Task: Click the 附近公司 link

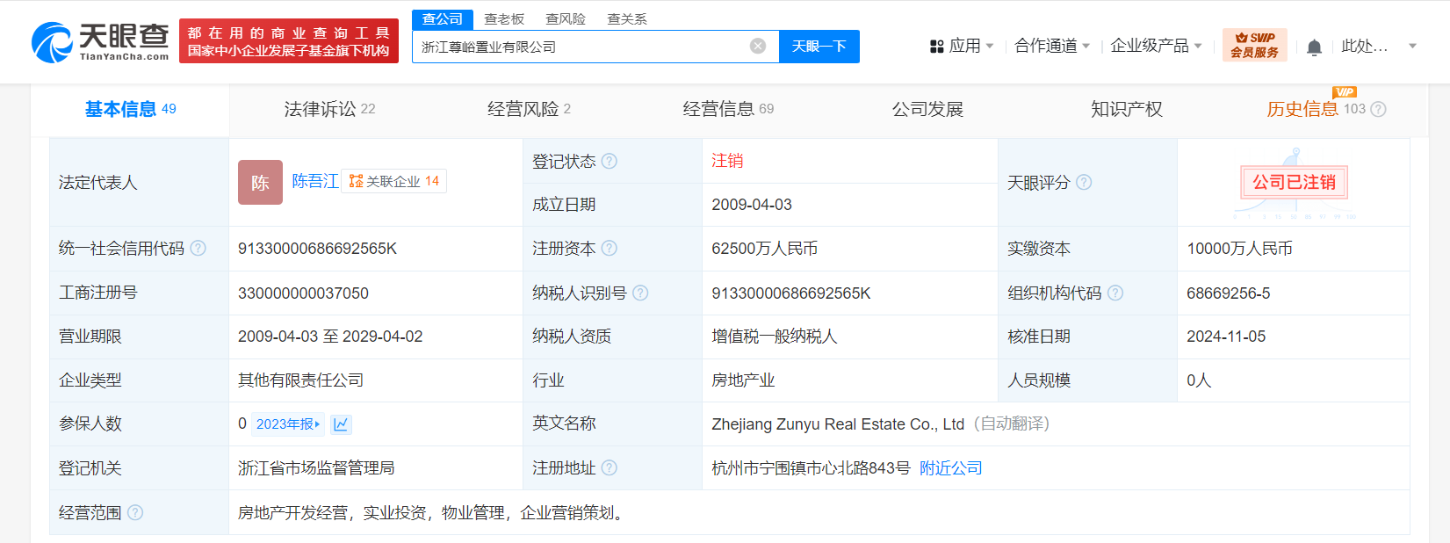Action: pos(951,468)
